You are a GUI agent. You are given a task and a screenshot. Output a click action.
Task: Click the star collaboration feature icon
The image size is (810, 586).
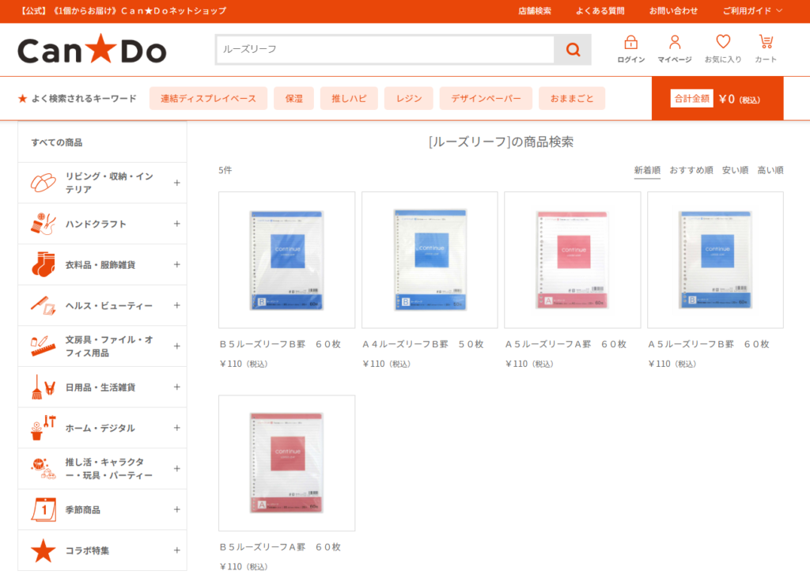(44, 550)
